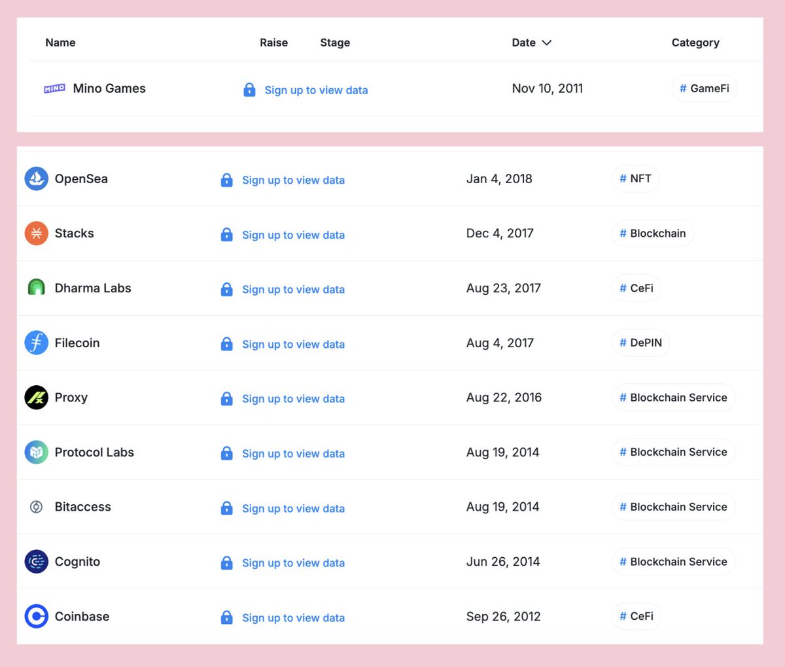Viewport: 785px width, 667px height.
Task: Click the date Nov 10, 2011
Action: pos(548,88)
